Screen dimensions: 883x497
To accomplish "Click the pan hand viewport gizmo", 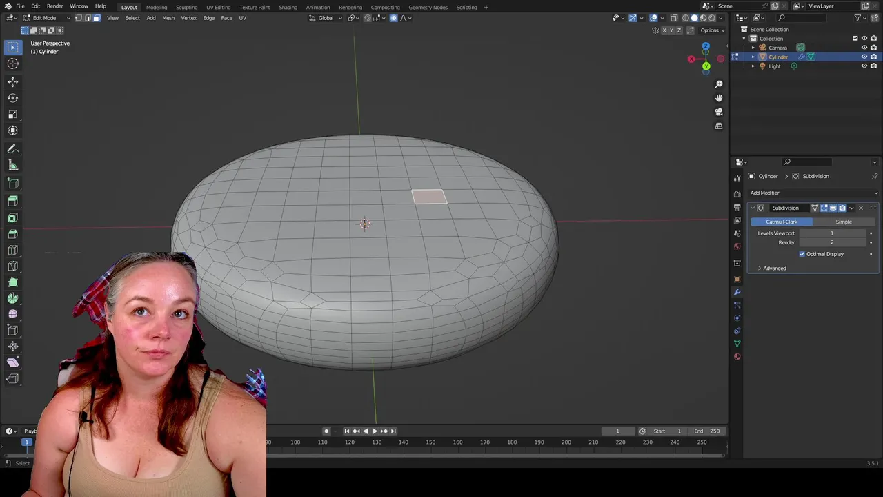I will click(719, 98).
